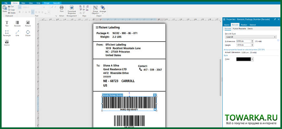The width and height of the screenshot is (282, 129).
Task: Click the Height input field
Action: click(243, 45)
